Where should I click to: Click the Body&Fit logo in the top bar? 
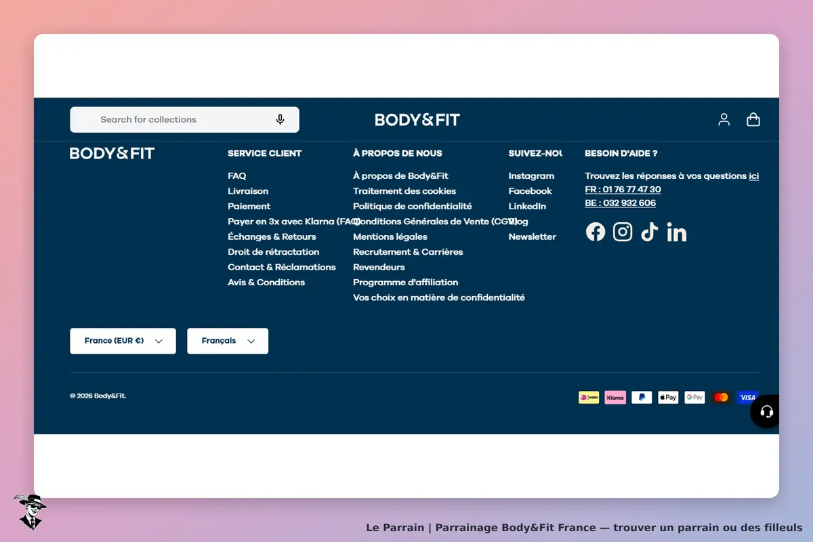pos(417,120)
